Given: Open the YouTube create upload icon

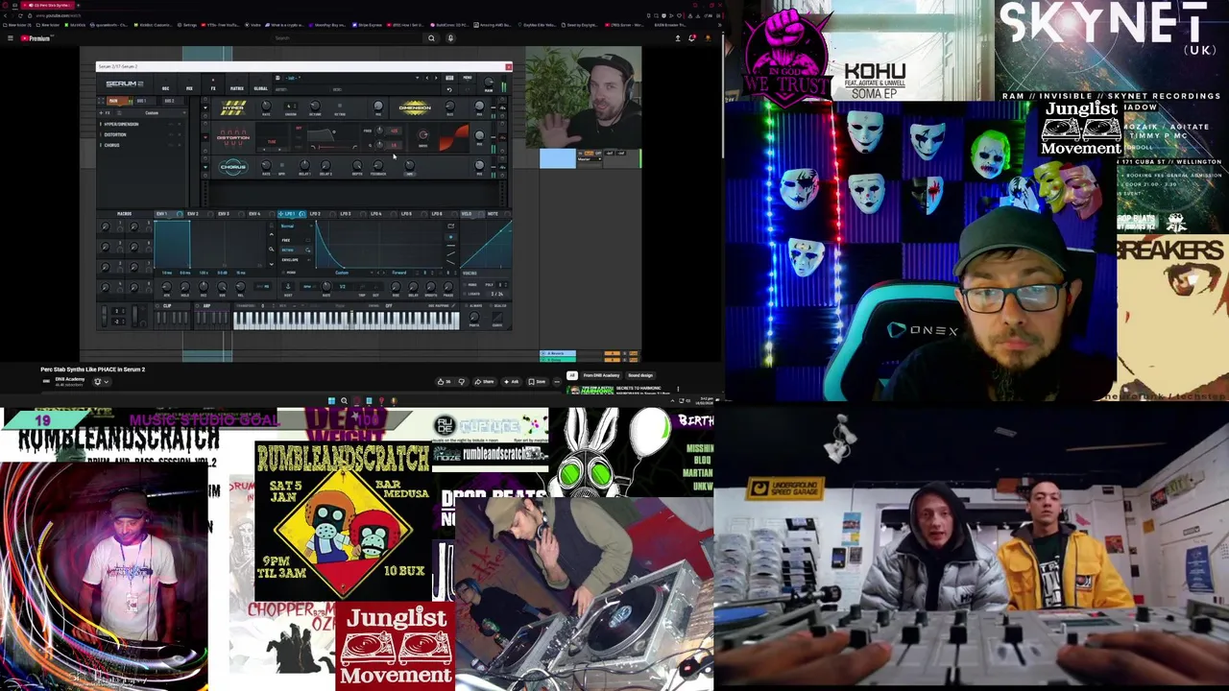Looking at the screenshot, I should click(x=677, y=38).
